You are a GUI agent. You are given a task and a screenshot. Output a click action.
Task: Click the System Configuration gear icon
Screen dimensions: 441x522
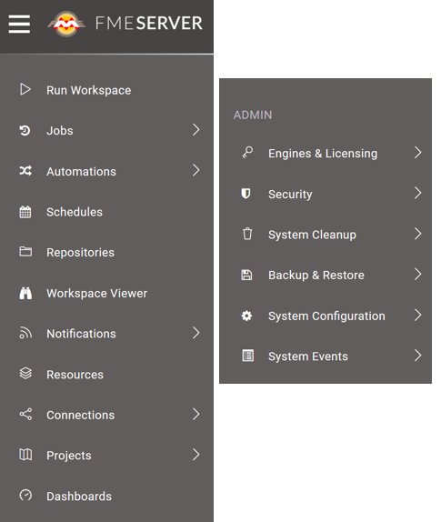pos(246,316)
